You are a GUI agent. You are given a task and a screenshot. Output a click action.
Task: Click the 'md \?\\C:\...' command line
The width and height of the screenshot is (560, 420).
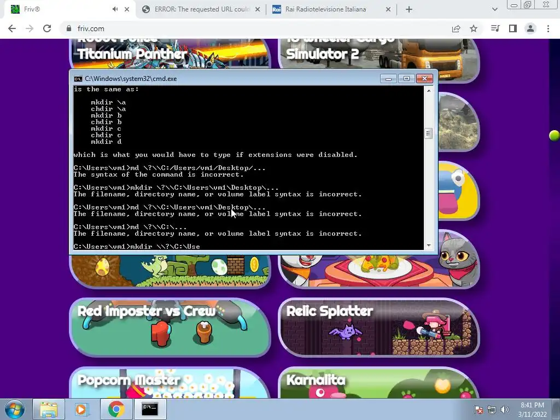coord(130,227)
